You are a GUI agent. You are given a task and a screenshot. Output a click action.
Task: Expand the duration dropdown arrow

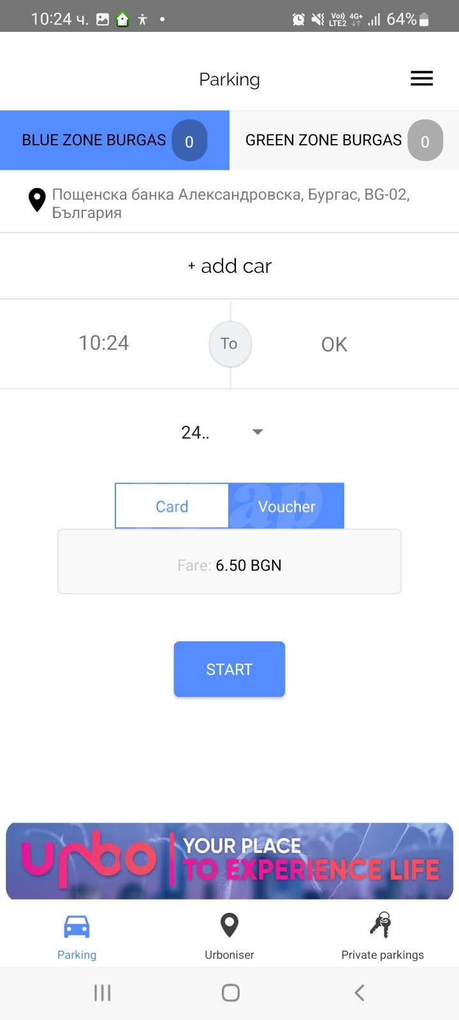tap(258, 432)
